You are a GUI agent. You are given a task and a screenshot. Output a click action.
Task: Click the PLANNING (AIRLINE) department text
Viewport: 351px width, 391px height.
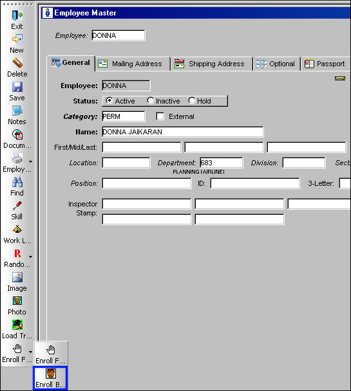198,172
